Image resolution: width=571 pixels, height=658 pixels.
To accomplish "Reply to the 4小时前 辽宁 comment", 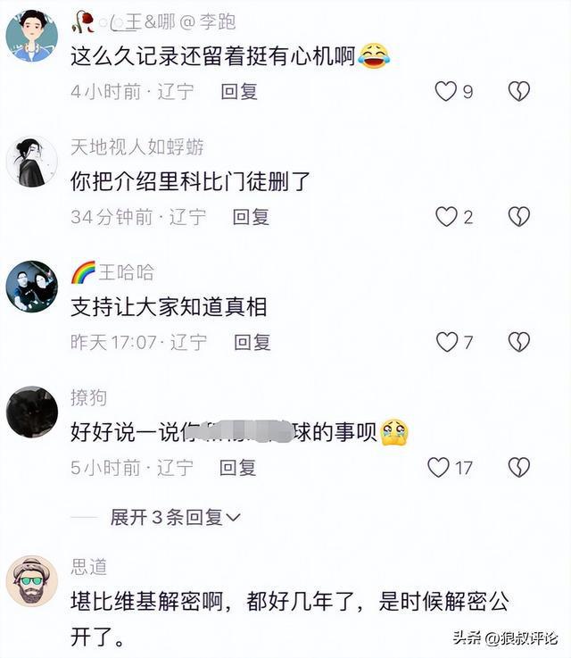I will (239, 91).
